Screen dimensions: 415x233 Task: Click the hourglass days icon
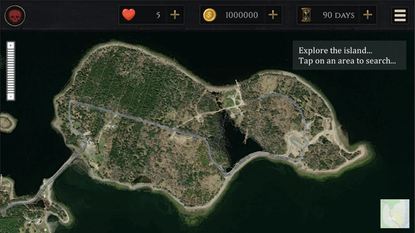[306, 15]
